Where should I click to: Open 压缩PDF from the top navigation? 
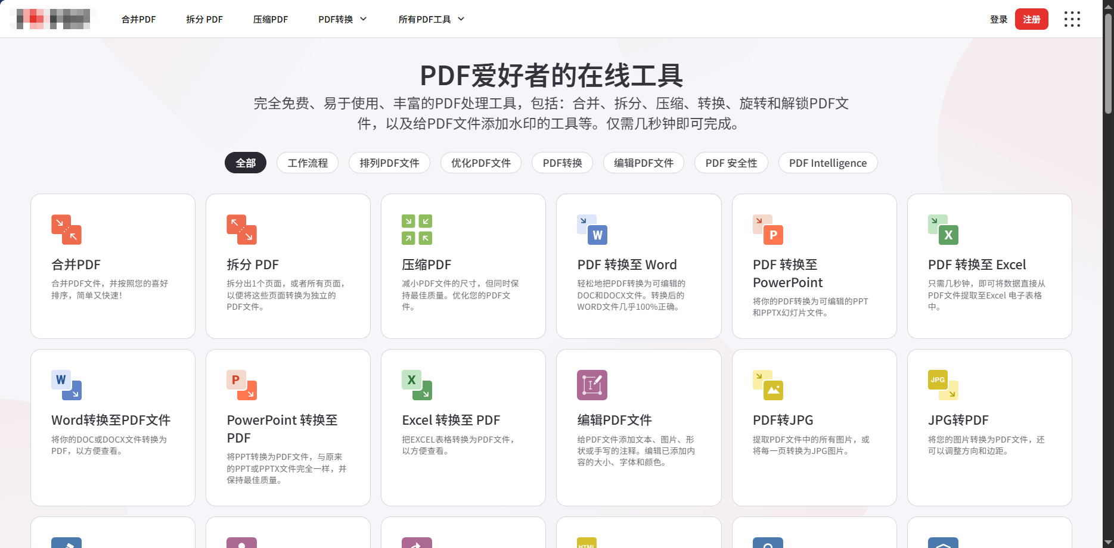tap(271, 19)
